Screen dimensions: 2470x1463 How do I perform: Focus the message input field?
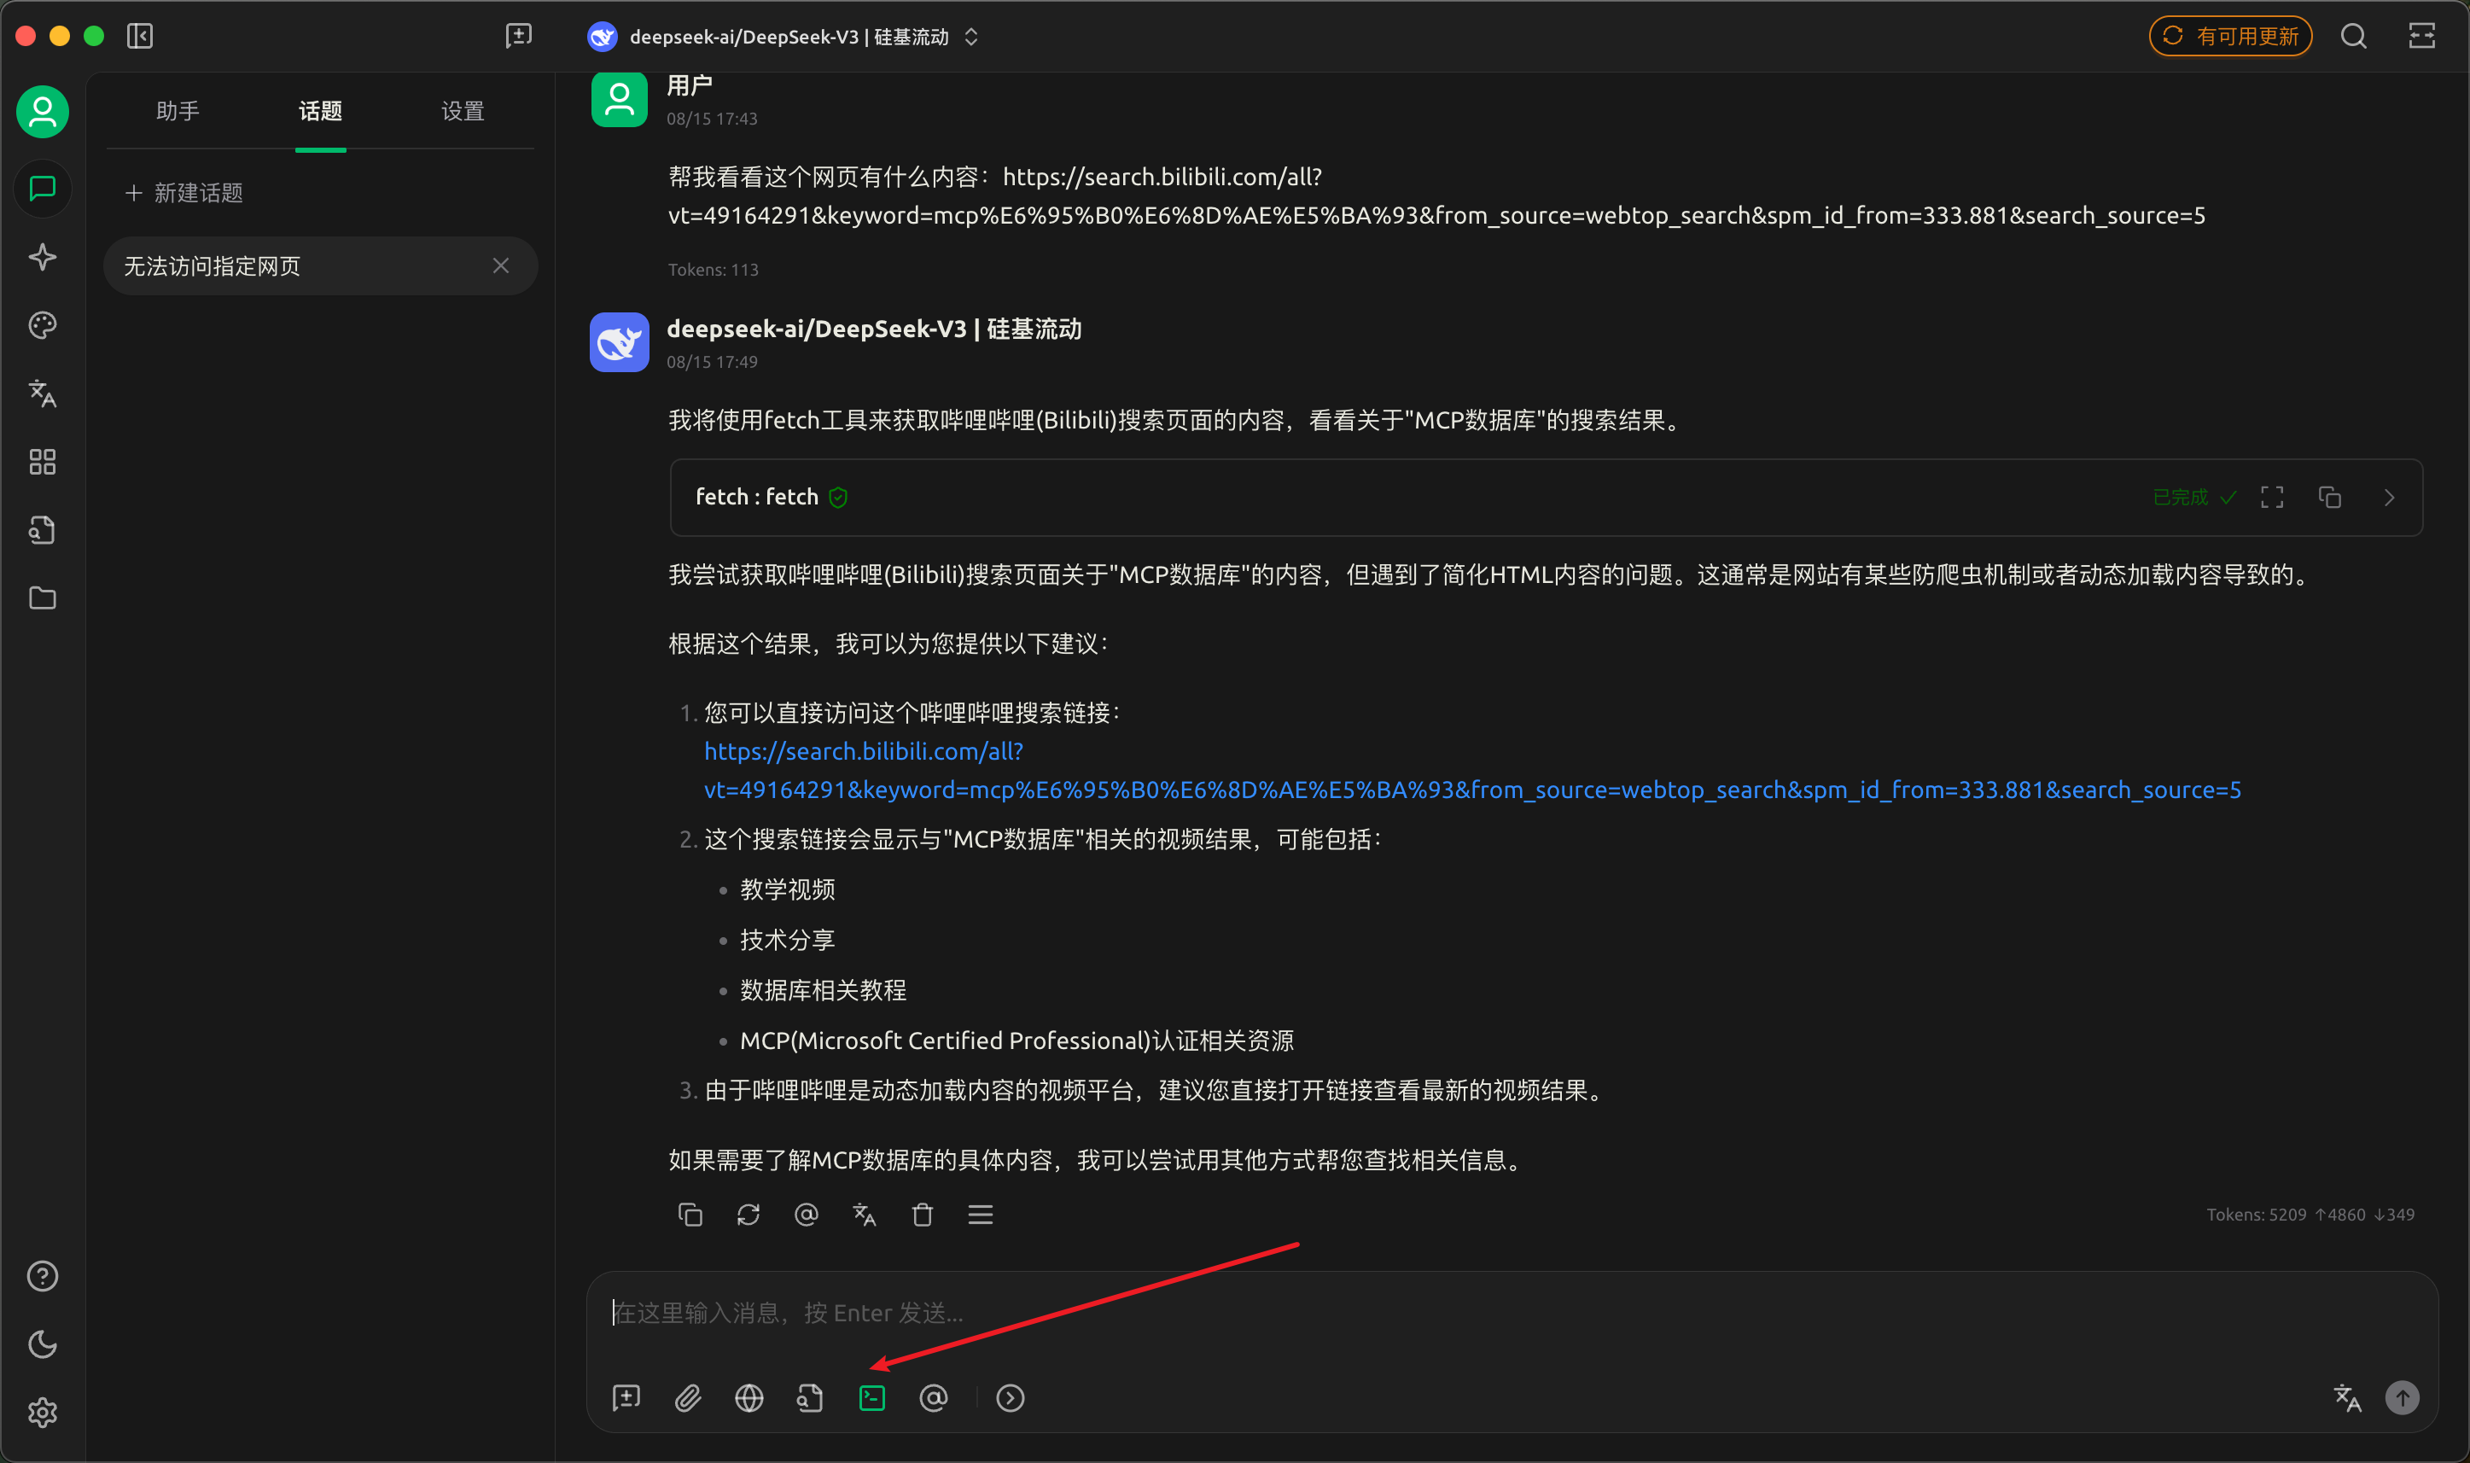click(1511, 1312)
